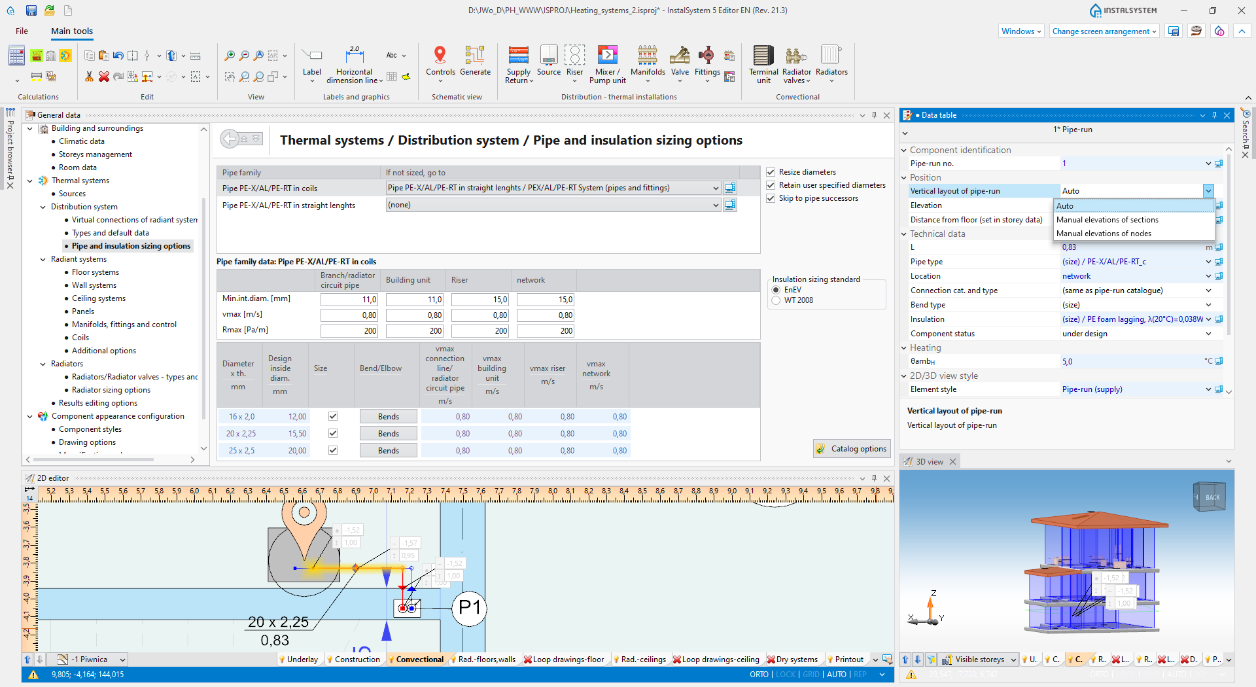The image size is (1256, 687).
Task: Select the Riser tool
Action: [x=574, y=64]
